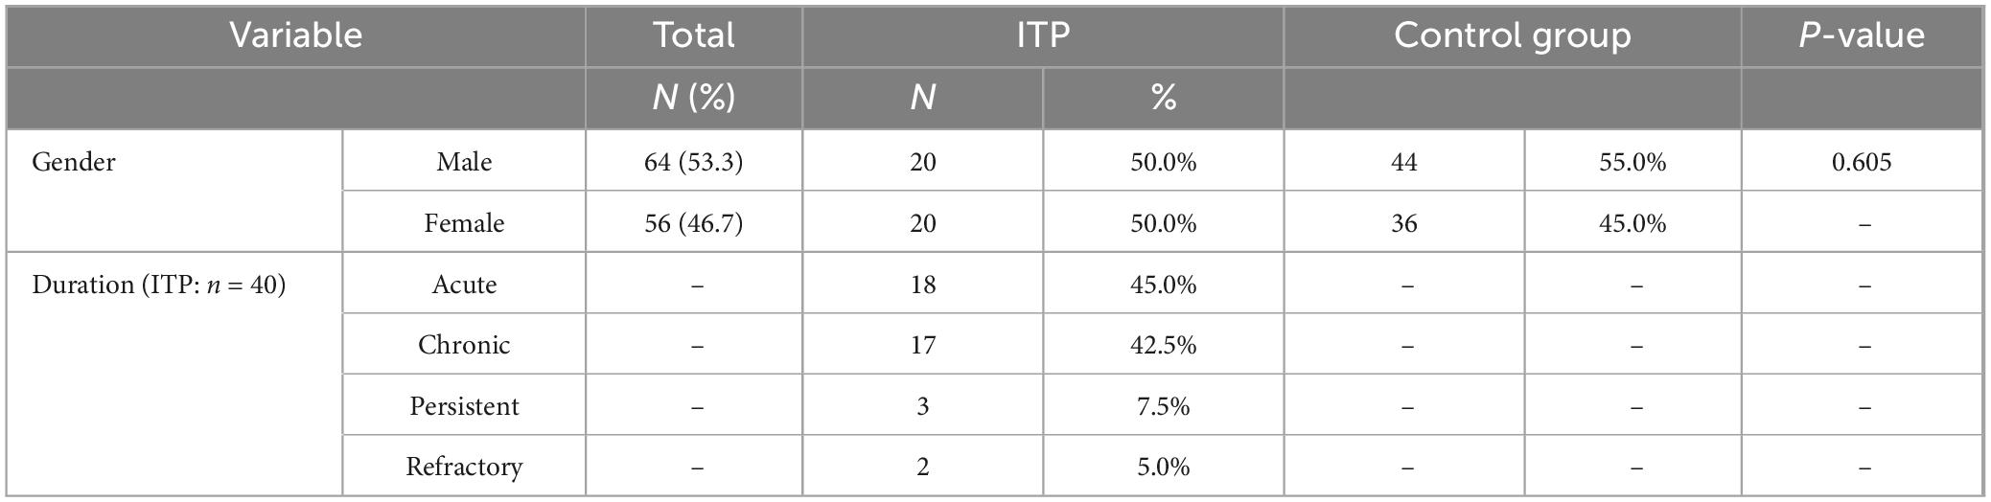The image size is (1991, 502).
Task: Click the Duration (ITP: n = 40) label
Action: tap(159, 285)
